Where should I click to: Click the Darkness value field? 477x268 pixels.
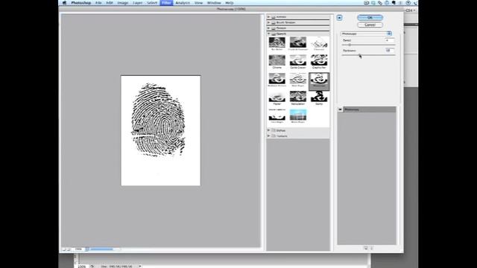point(389,51)
